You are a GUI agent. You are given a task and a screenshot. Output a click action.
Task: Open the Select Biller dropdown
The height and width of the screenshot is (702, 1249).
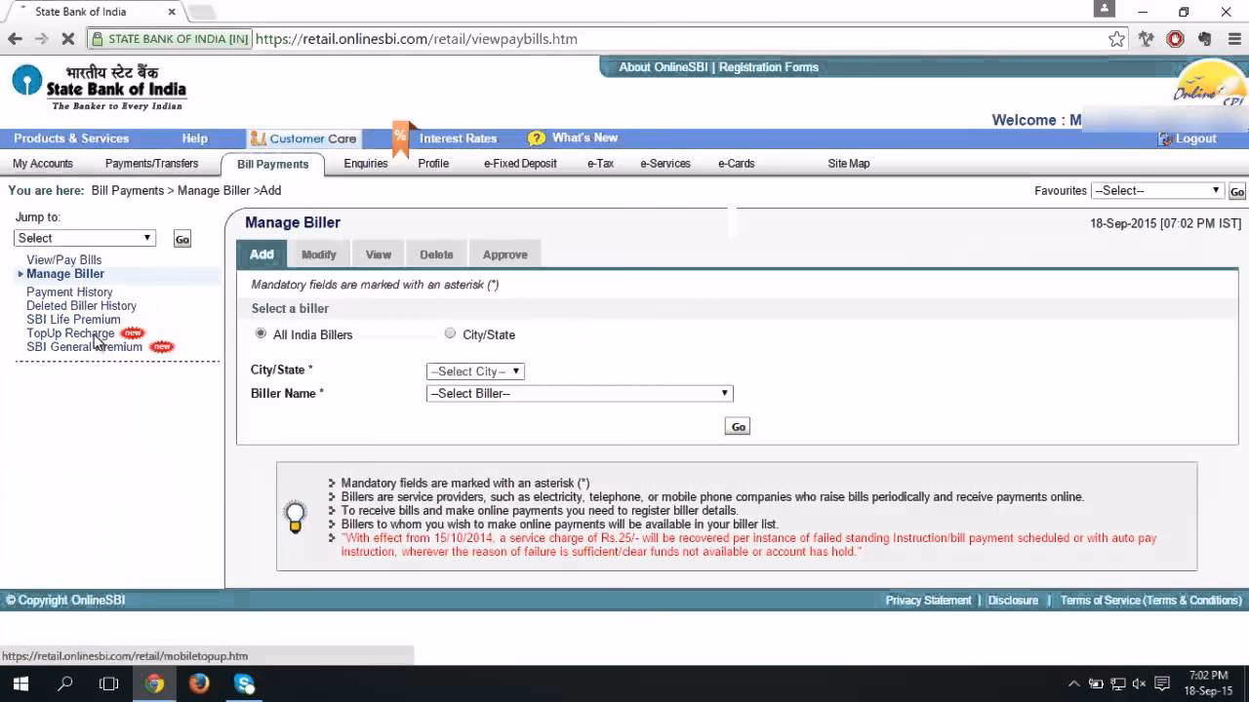point(580,393)
